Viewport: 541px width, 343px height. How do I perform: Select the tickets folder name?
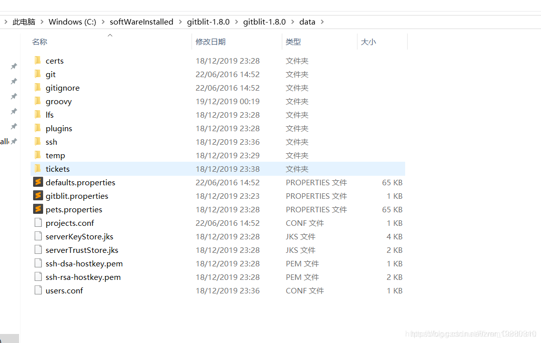click(x=58, y=169)
